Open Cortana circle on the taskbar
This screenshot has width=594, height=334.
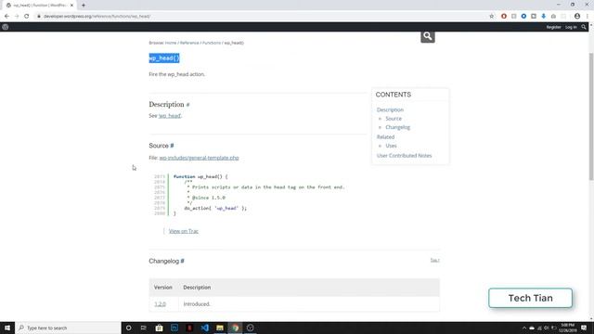pos(128,328)
